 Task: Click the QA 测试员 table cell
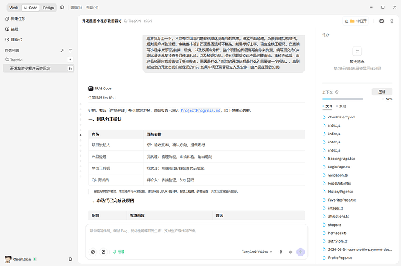click(116, 180)
